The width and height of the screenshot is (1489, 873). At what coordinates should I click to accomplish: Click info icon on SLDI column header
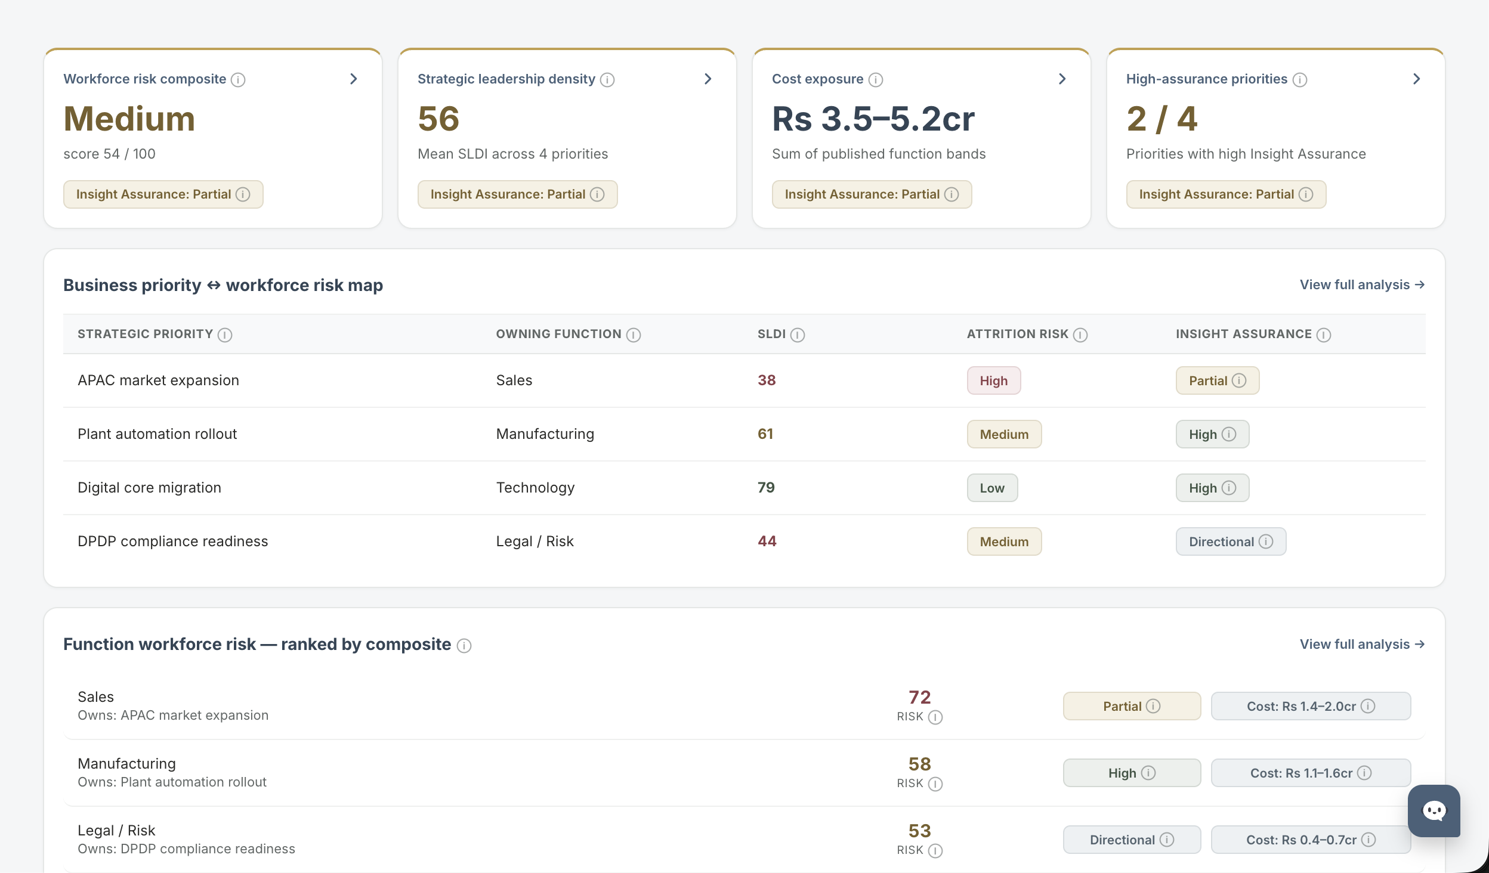coord(798,335)
